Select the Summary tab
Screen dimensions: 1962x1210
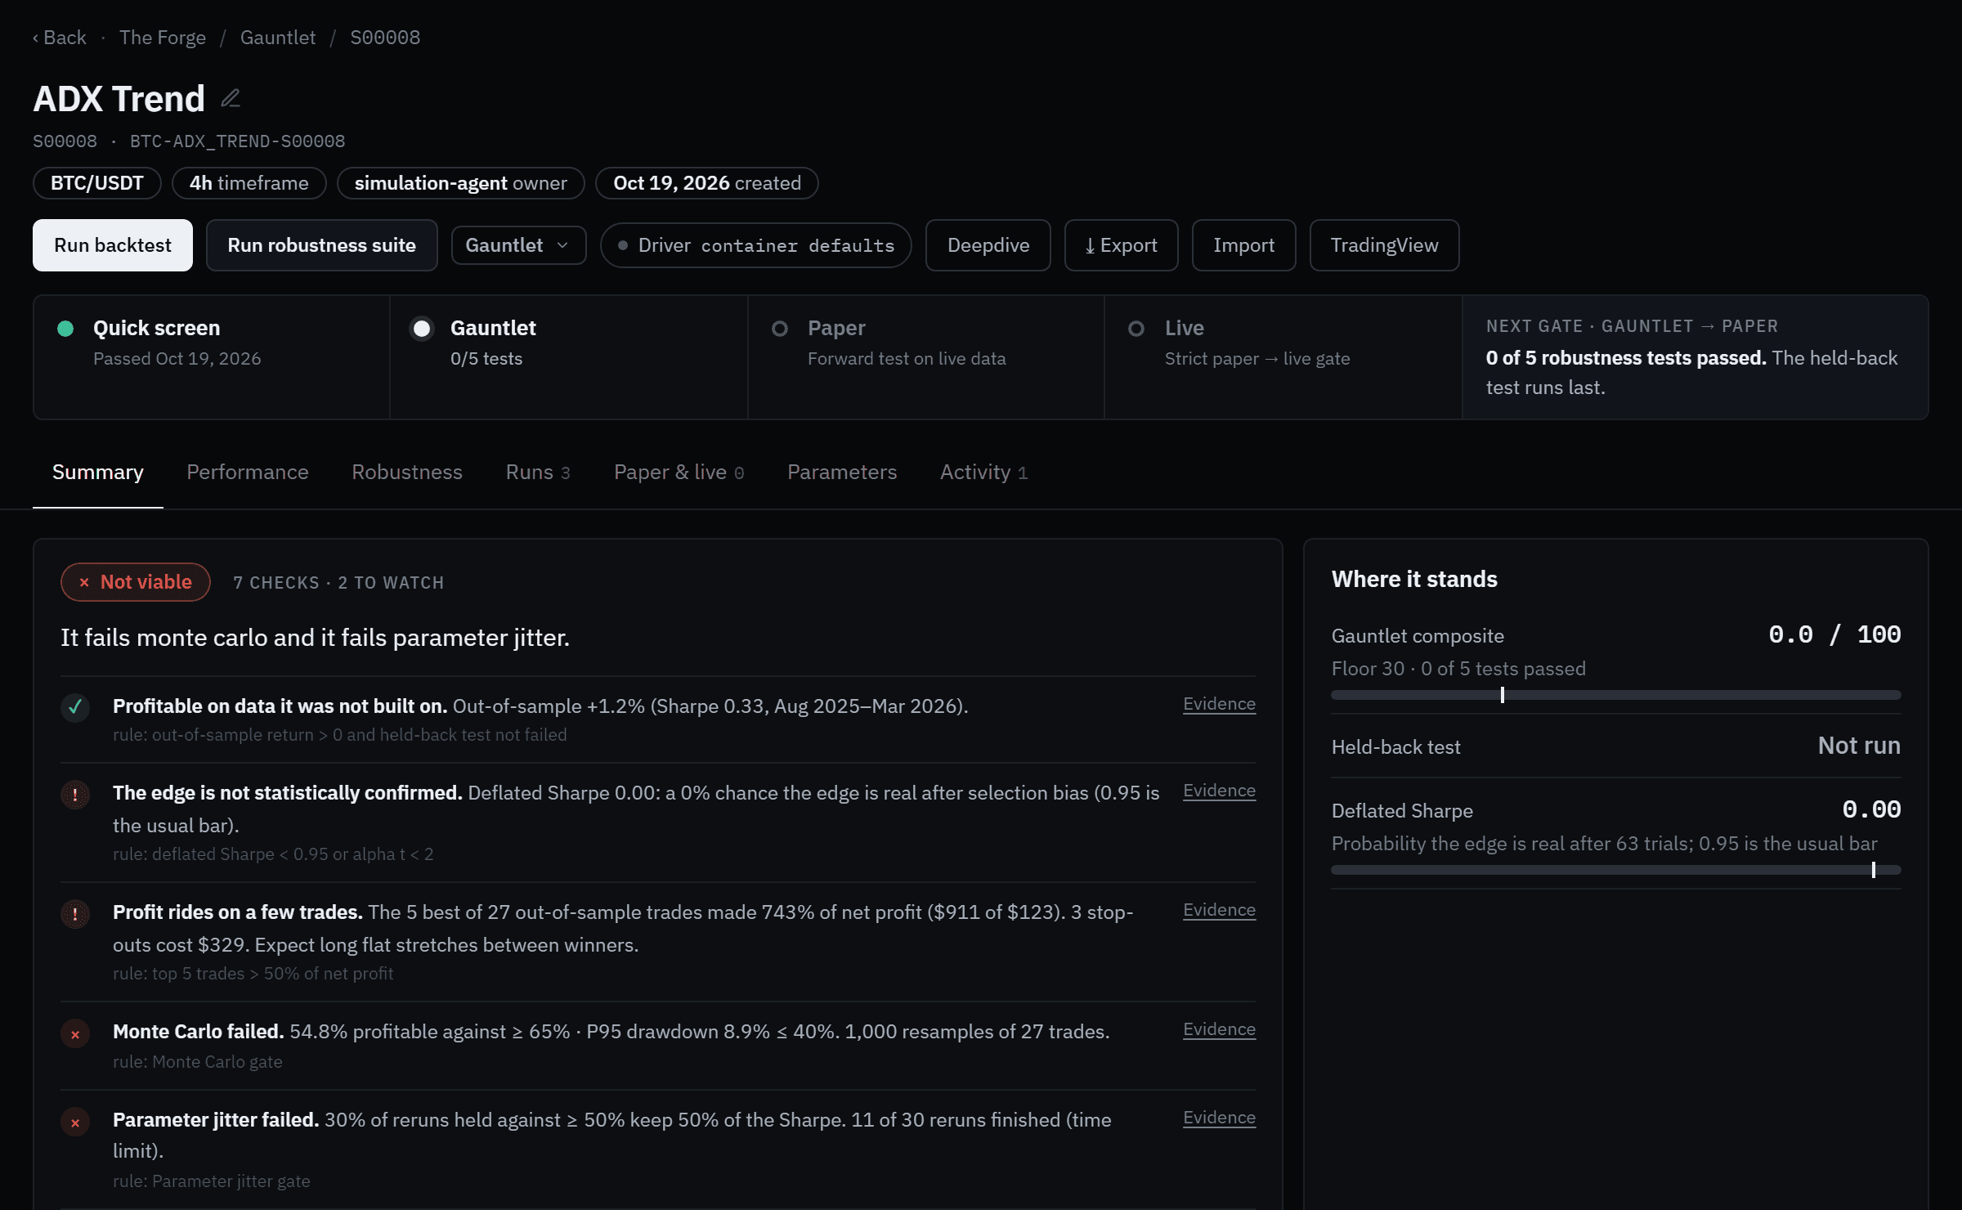[x=98, y=473]
